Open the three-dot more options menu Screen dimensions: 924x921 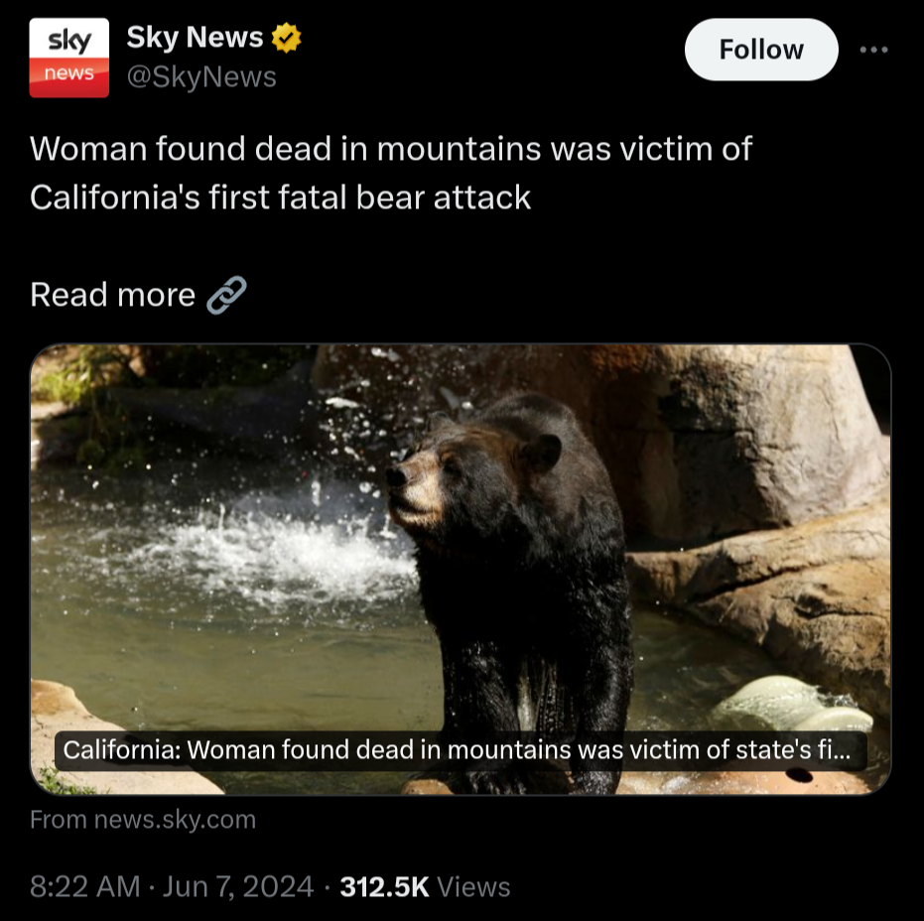[x=873, y=50]
